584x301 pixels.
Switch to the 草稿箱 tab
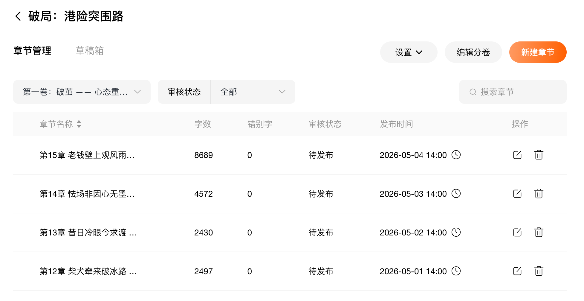(89, 51)
